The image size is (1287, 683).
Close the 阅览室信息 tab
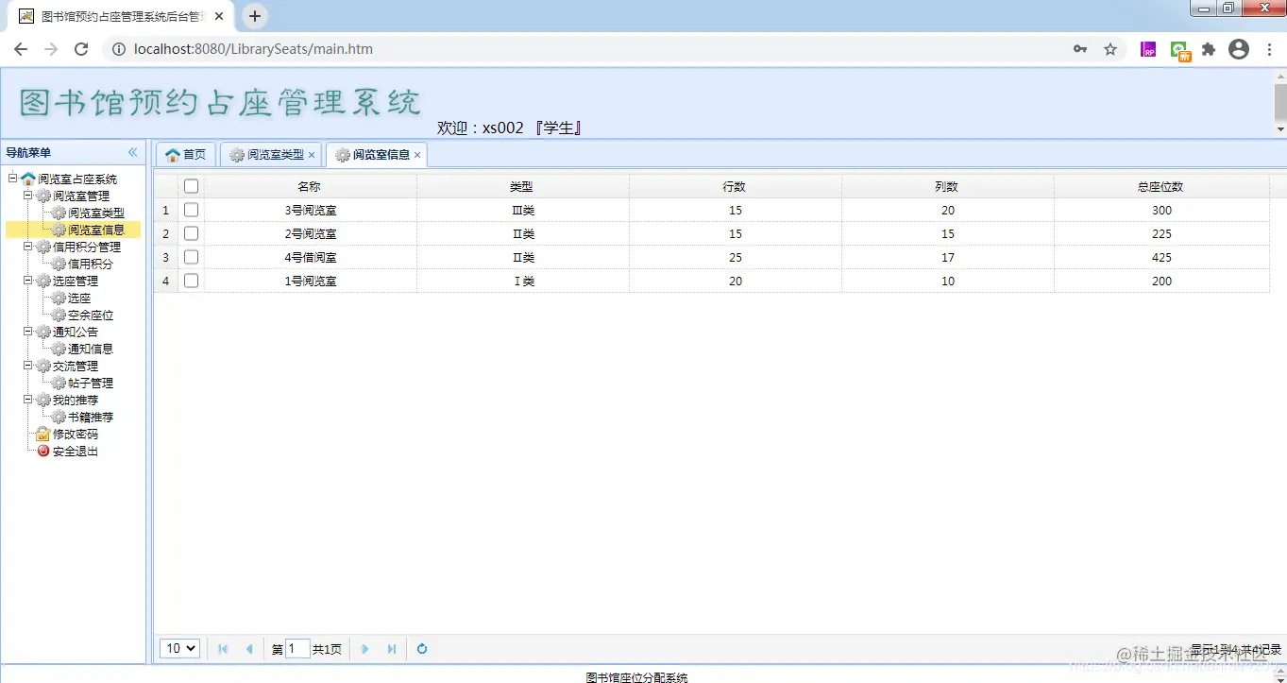pyautogui.click(x=417, y=155)
